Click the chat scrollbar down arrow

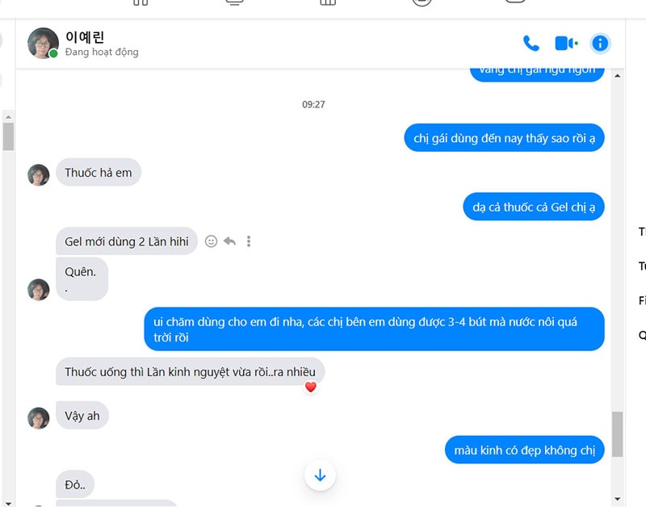pyautogui.click(x=617, y=499)
